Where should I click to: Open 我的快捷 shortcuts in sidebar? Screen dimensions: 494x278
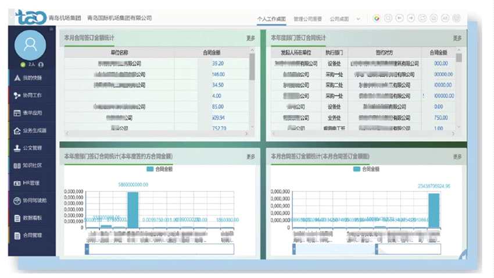32,78
